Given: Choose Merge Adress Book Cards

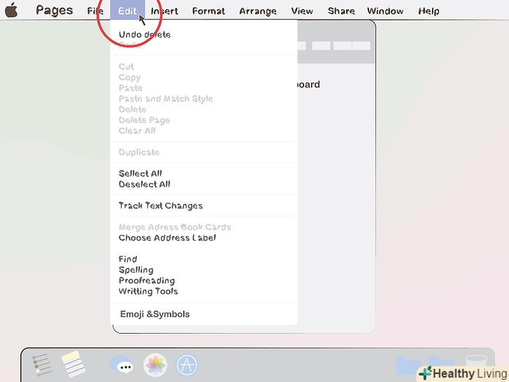Looking at the screenshot, I should 175,227.
